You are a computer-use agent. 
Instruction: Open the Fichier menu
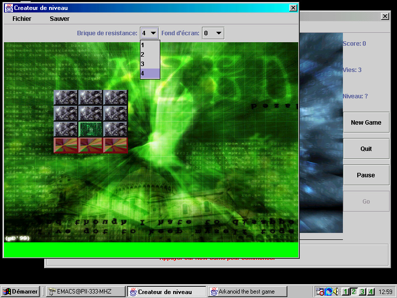coord(22,19)
